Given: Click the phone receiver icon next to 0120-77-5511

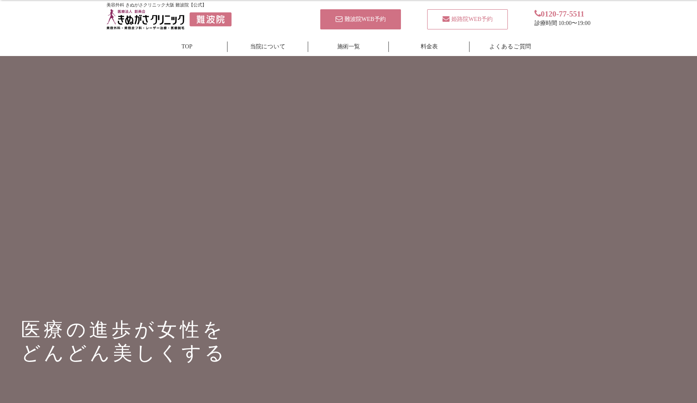Looking at the screenshot, I should point(537,13).
